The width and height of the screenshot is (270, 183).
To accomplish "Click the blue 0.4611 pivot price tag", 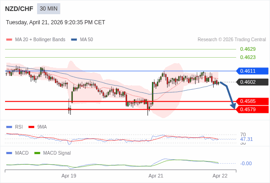I will 252,71.
